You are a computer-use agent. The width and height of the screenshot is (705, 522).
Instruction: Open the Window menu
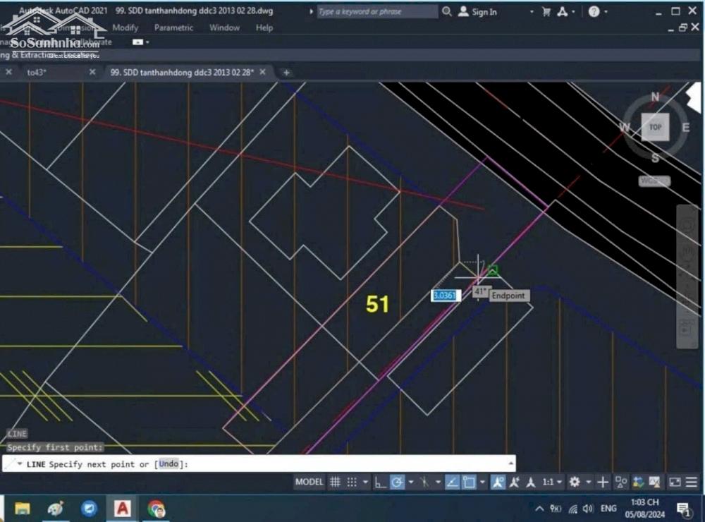click(x=224, y=28)
